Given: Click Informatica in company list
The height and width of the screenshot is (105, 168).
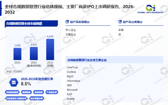Looking at the screenshot, I should coord(73,81).
